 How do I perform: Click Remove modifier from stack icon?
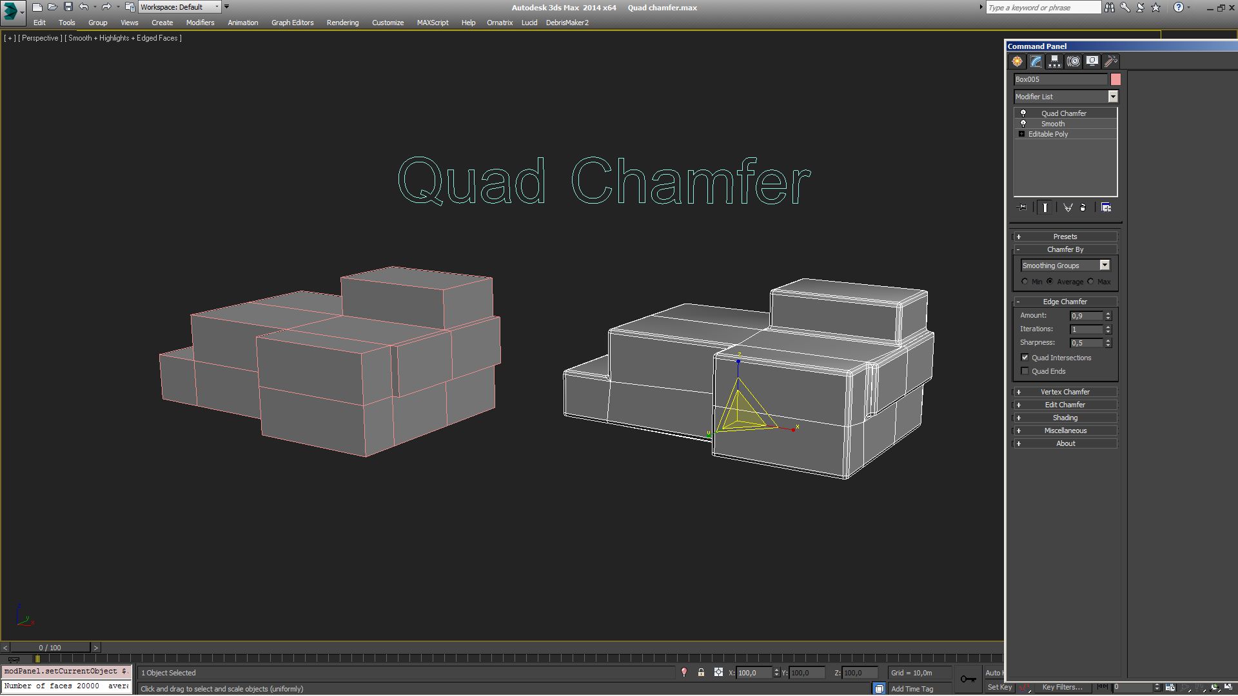[1083, 208]
